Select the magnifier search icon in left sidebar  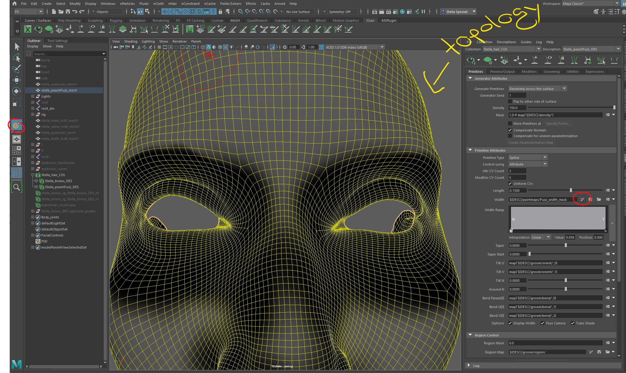pyautogui.click(x=17, y=187)
